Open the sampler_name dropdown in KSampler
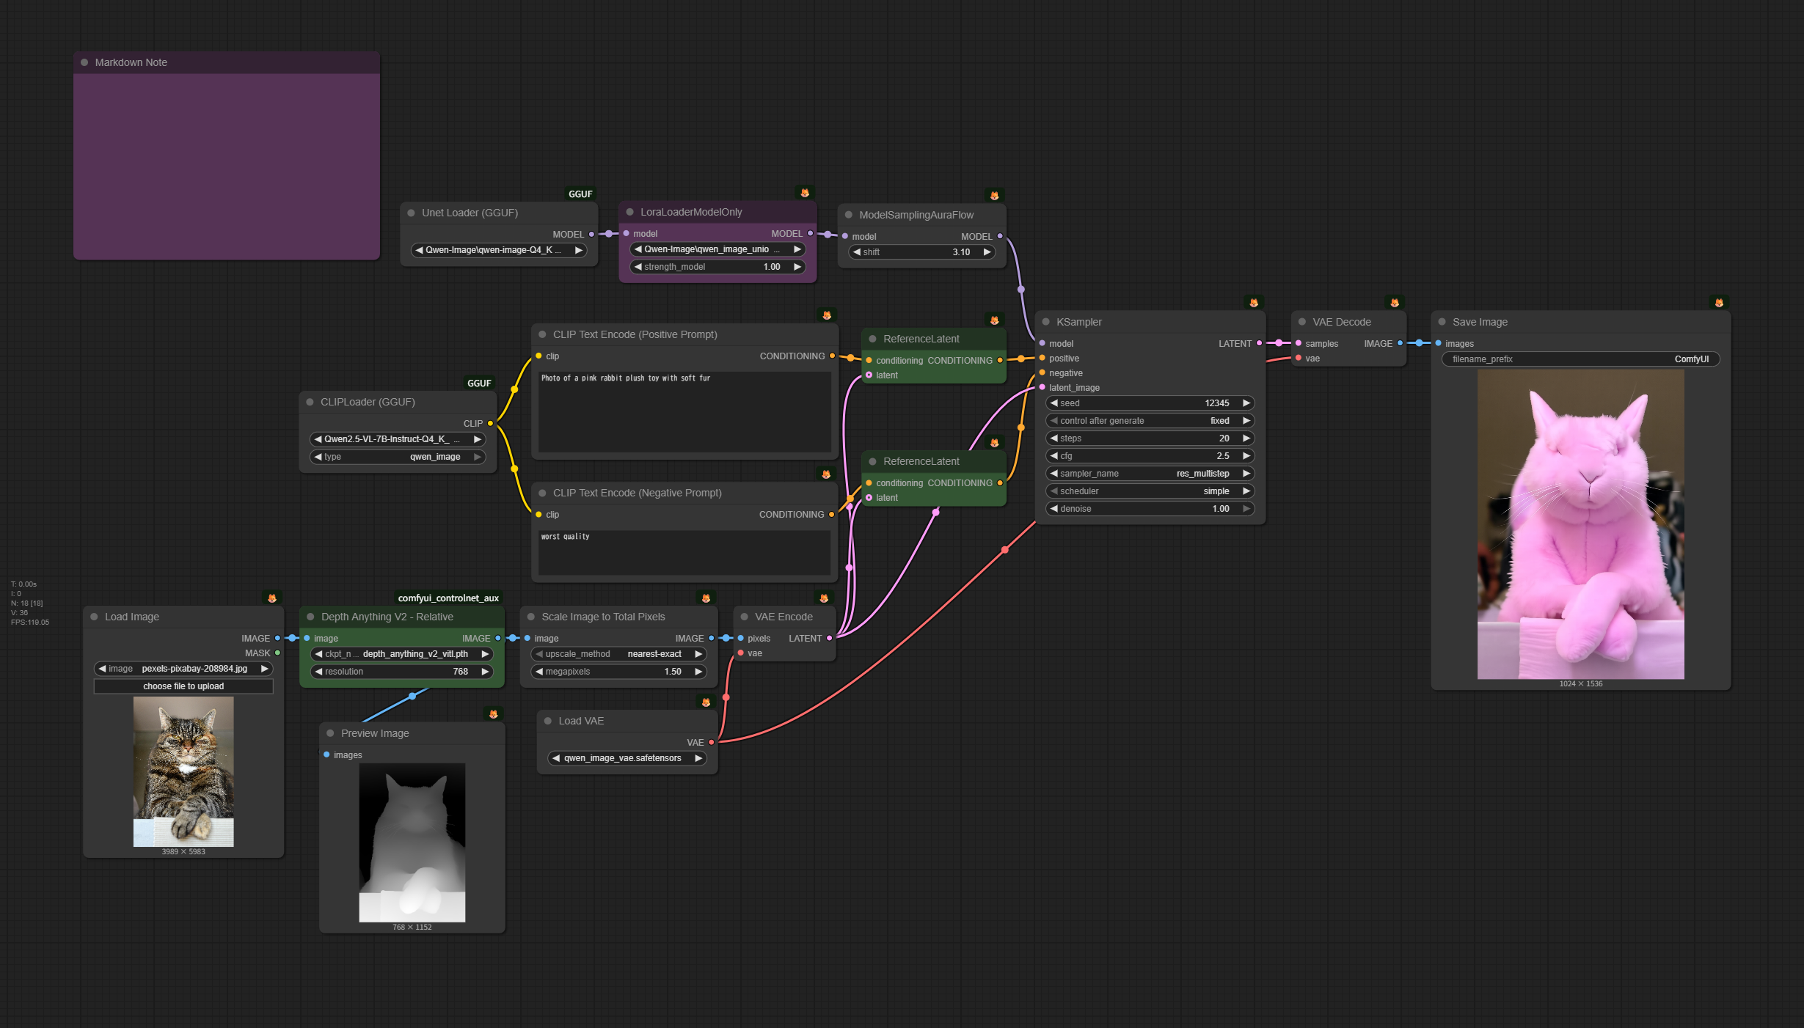This screenshot has height=1028, width=1804. coord(1149,474)
